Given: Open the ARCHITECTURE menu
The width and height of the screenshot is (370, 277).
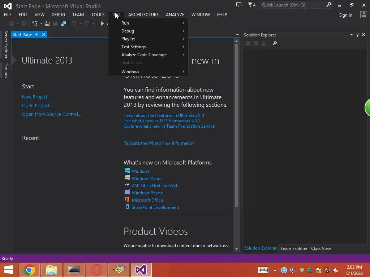Looking at the screenshot, I should 143,14.
